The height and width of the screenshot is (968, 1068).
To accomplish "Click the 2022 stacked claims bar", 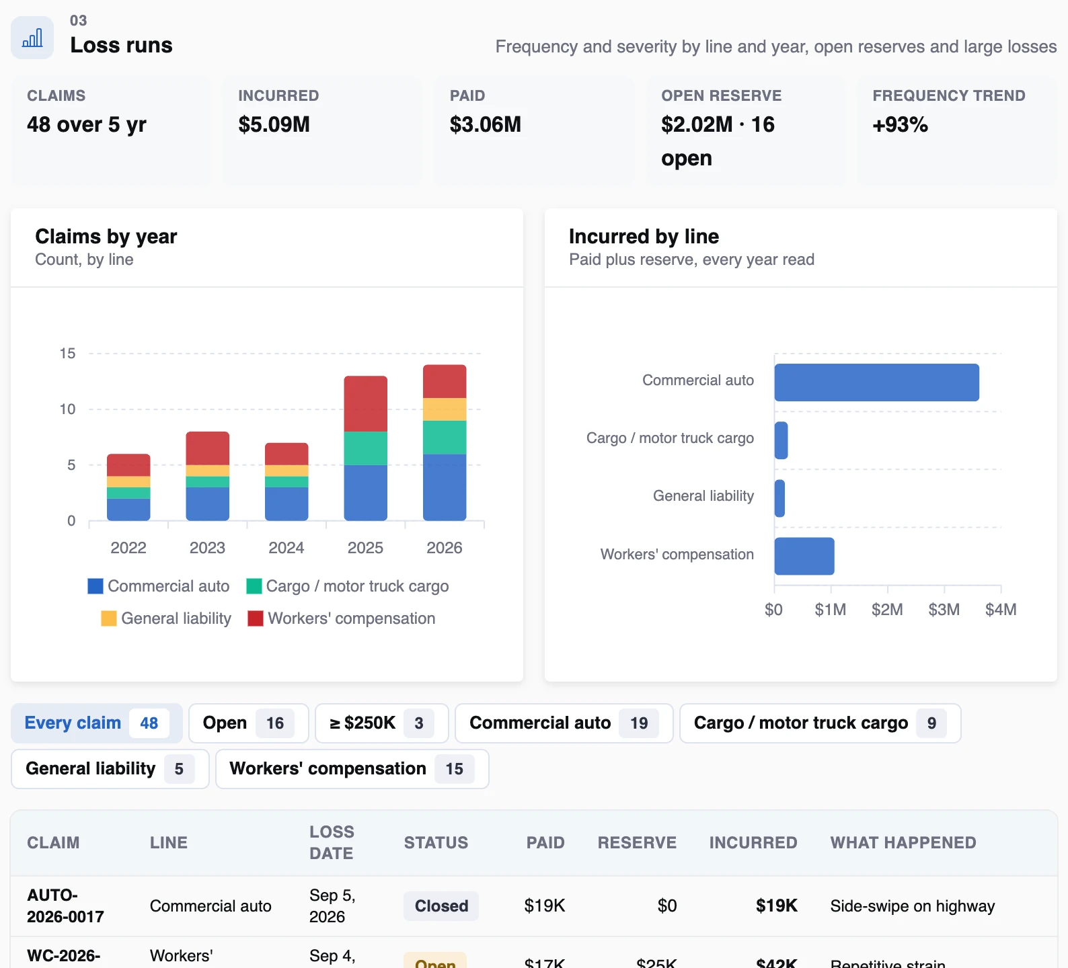I will pyautogui.click(x=128, y=487).
